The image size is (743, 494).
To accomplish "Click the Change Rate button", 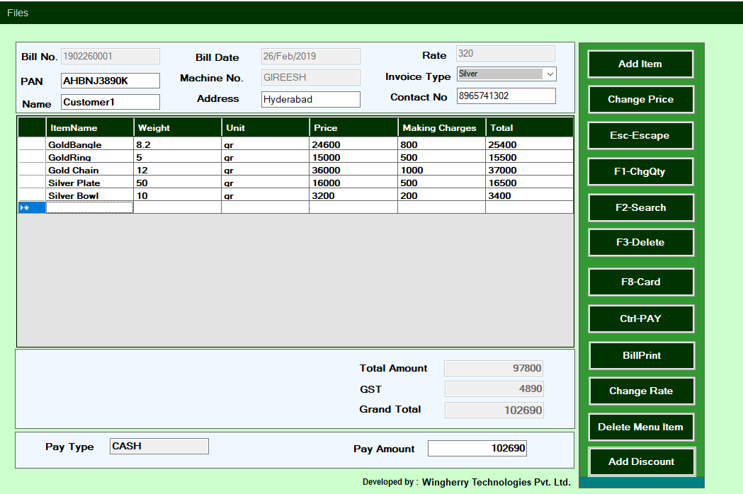I will coord(642,391).
